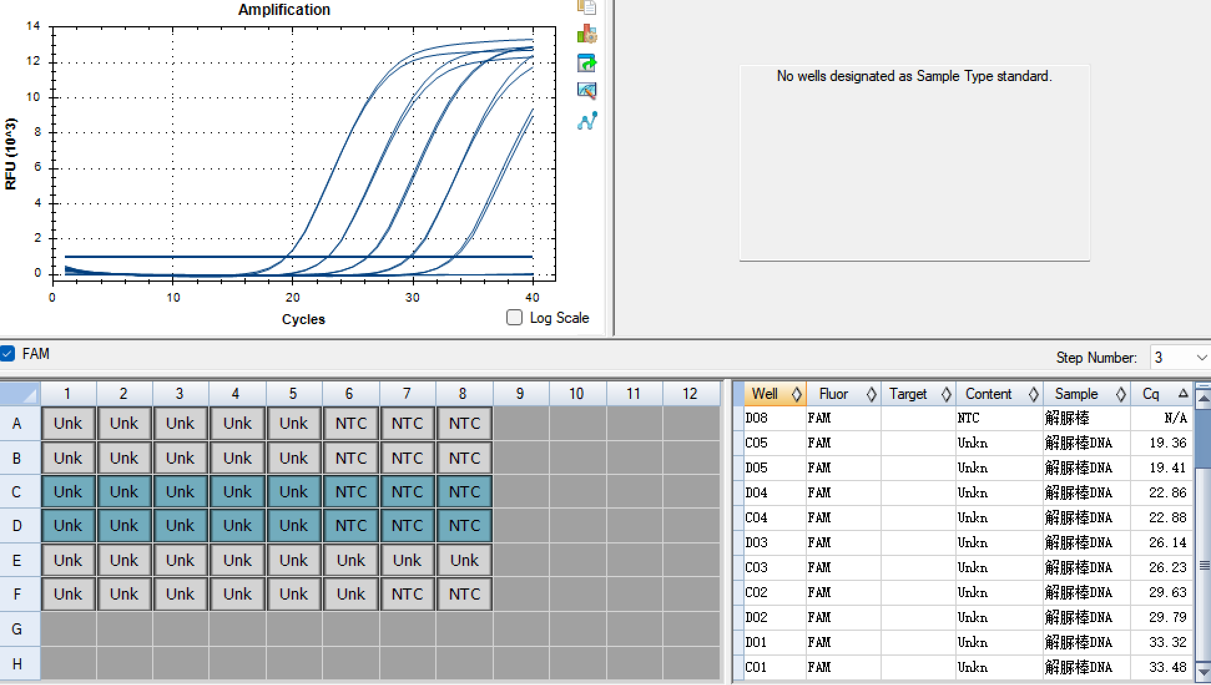This screenshot has height=685, width=1211.
Task: Select plate column 12 header
Action: [x=690, y=394]
